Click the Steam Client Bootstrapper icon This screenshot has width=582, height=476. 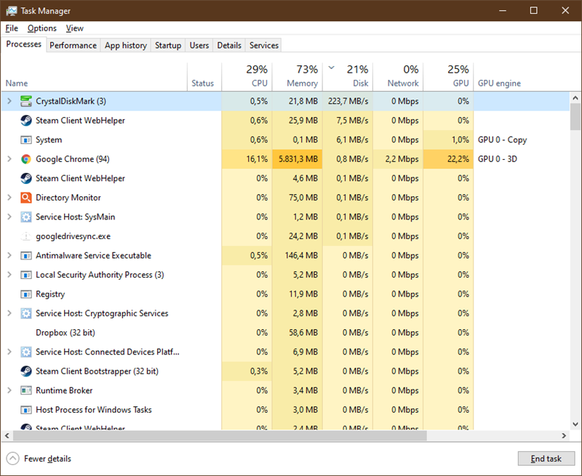coord(26,371)
